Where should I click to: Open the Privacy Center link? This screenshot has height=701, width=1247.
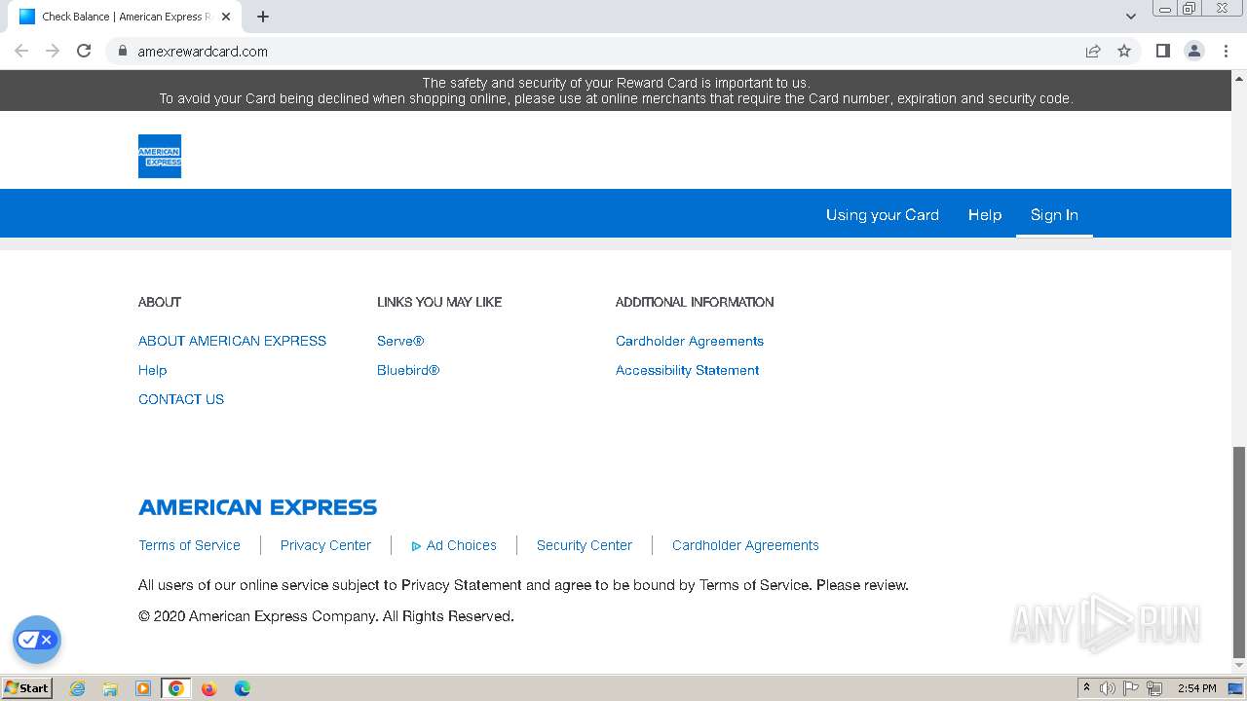click(325, 545)
